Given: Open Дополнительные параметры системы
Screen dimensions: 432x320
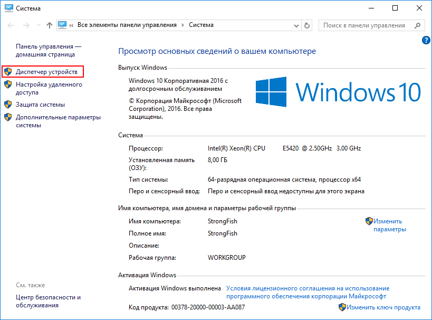Looking at the screenshot, I should pos(58,121).
